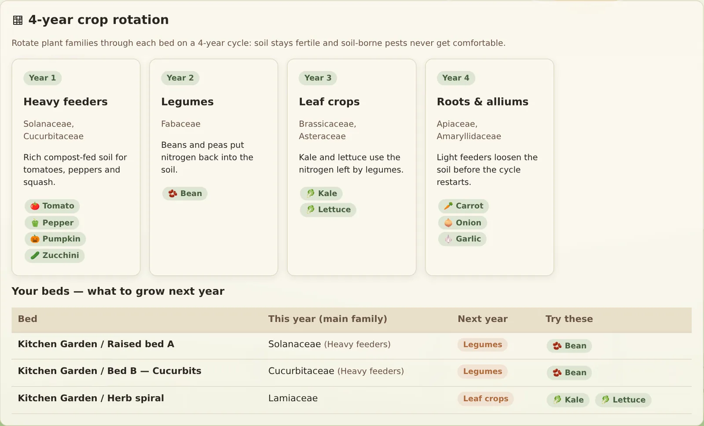Click the Legumes tag in the Bed B Cucurbits row

(x=483, y=372)
